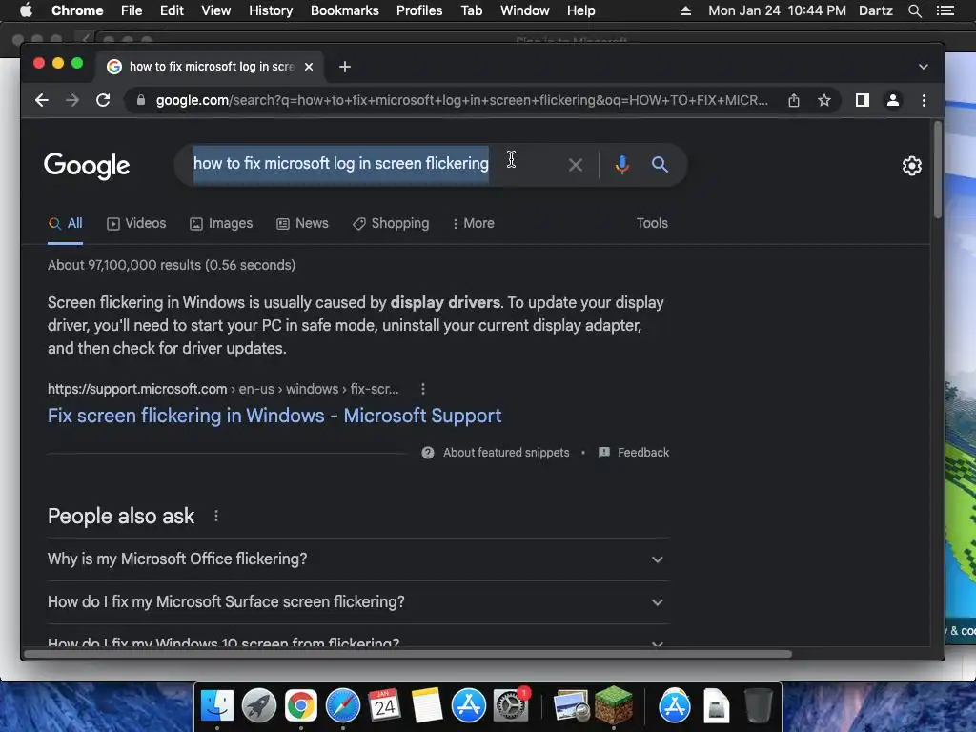Start voice search with microphone
This screenshot has width=976, height=732.
[x=621, y=165]
